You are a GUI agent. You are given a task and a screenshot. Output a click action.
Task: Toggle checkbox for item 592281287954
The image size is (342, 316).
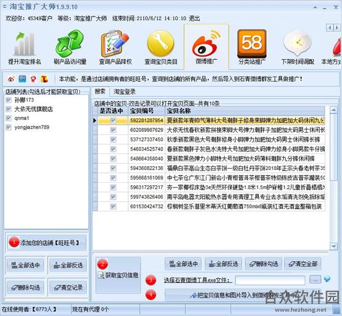click(113, 120)
